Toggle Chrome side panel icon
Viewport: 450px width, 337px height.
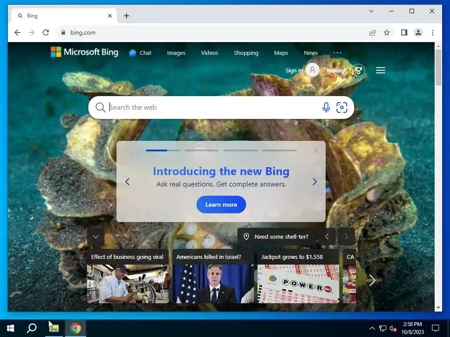[404, 32]
